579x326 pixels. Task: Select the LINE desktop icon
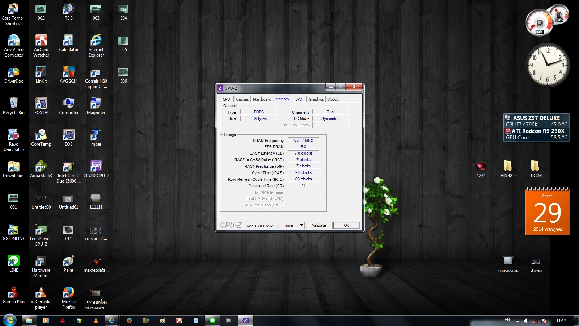point(14,264)
